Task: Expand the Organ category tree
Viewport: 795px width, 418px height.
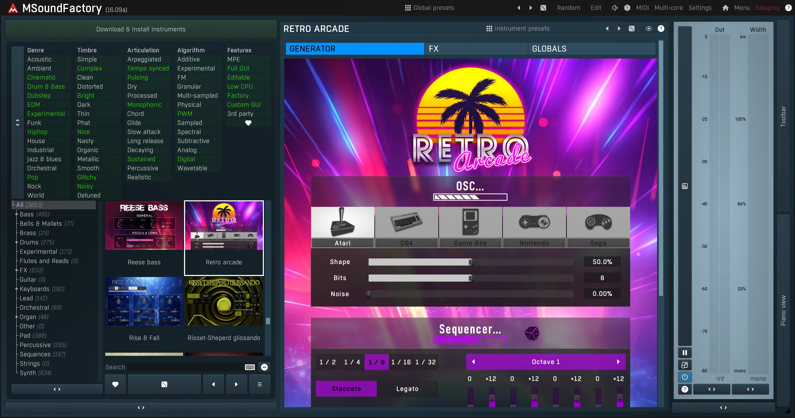Action: pos(17,317)
